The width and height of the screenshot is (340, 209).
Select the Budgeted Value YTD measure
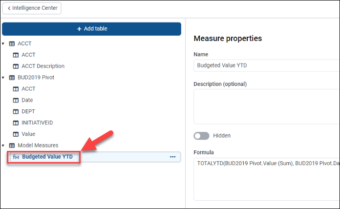pos(50,157)
